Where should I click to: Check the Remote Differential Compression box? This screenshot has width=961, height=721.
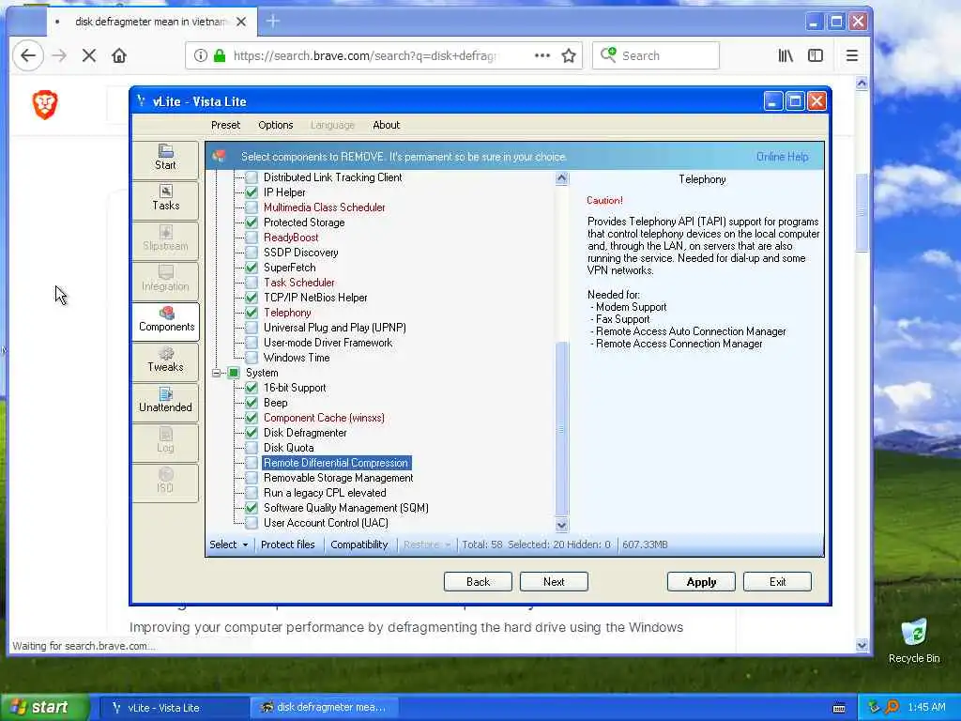point(252,463)
